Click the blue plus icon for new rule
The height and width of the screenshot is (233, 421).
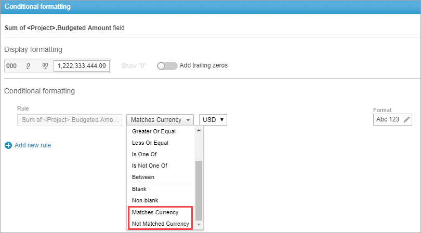[8, 145]
